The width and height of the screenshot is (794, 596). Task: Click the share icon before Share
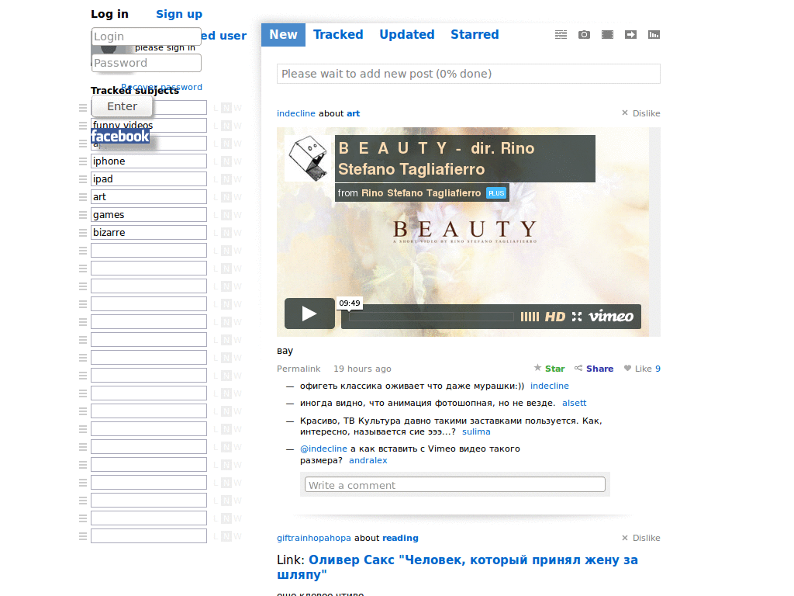(x=578, y=369)
